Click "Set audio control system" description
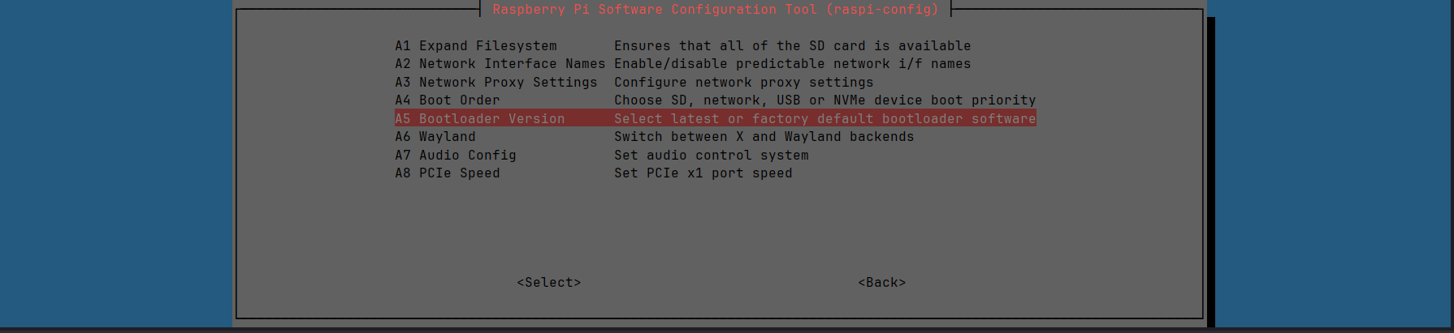Viewport: 1454px width, 333px height. (x=711, y=156)
